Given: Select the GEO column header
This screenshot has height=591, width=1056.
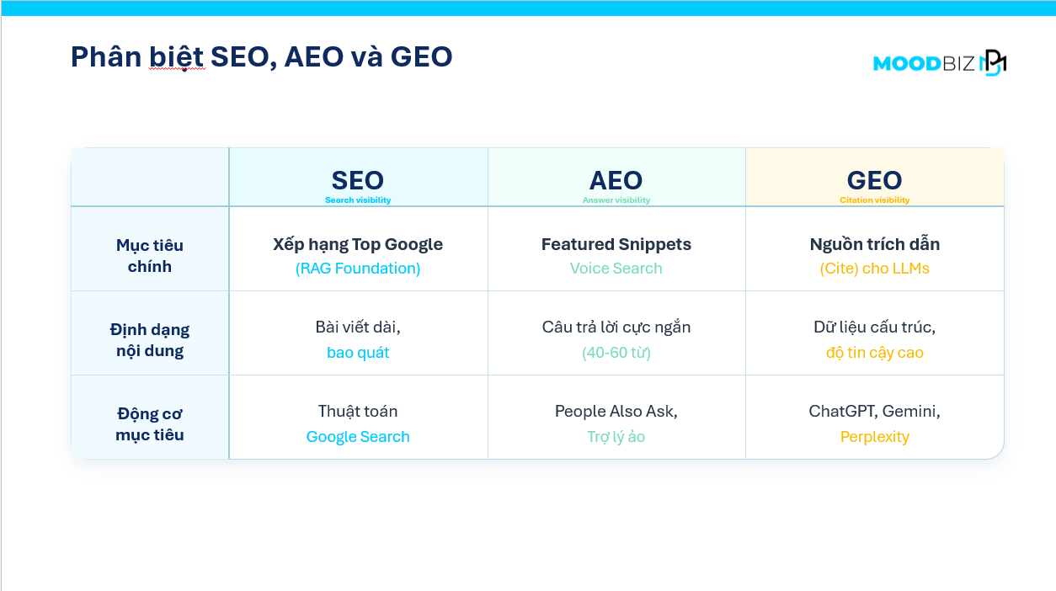Looking at the screenshot, I should 874,180.
